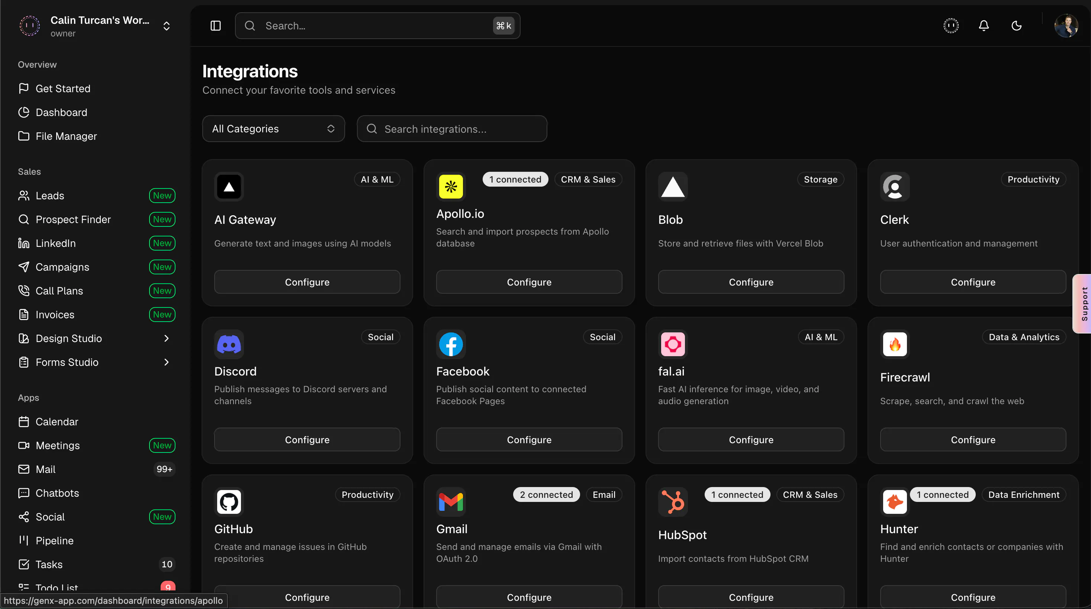Viewport: 1091px width, 609px height.
Task: Click the Hunter logo icon
Action: 895,502
